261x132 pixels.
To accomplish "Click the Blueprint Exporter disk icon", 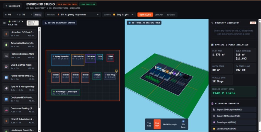I will (x=212, y=104).
